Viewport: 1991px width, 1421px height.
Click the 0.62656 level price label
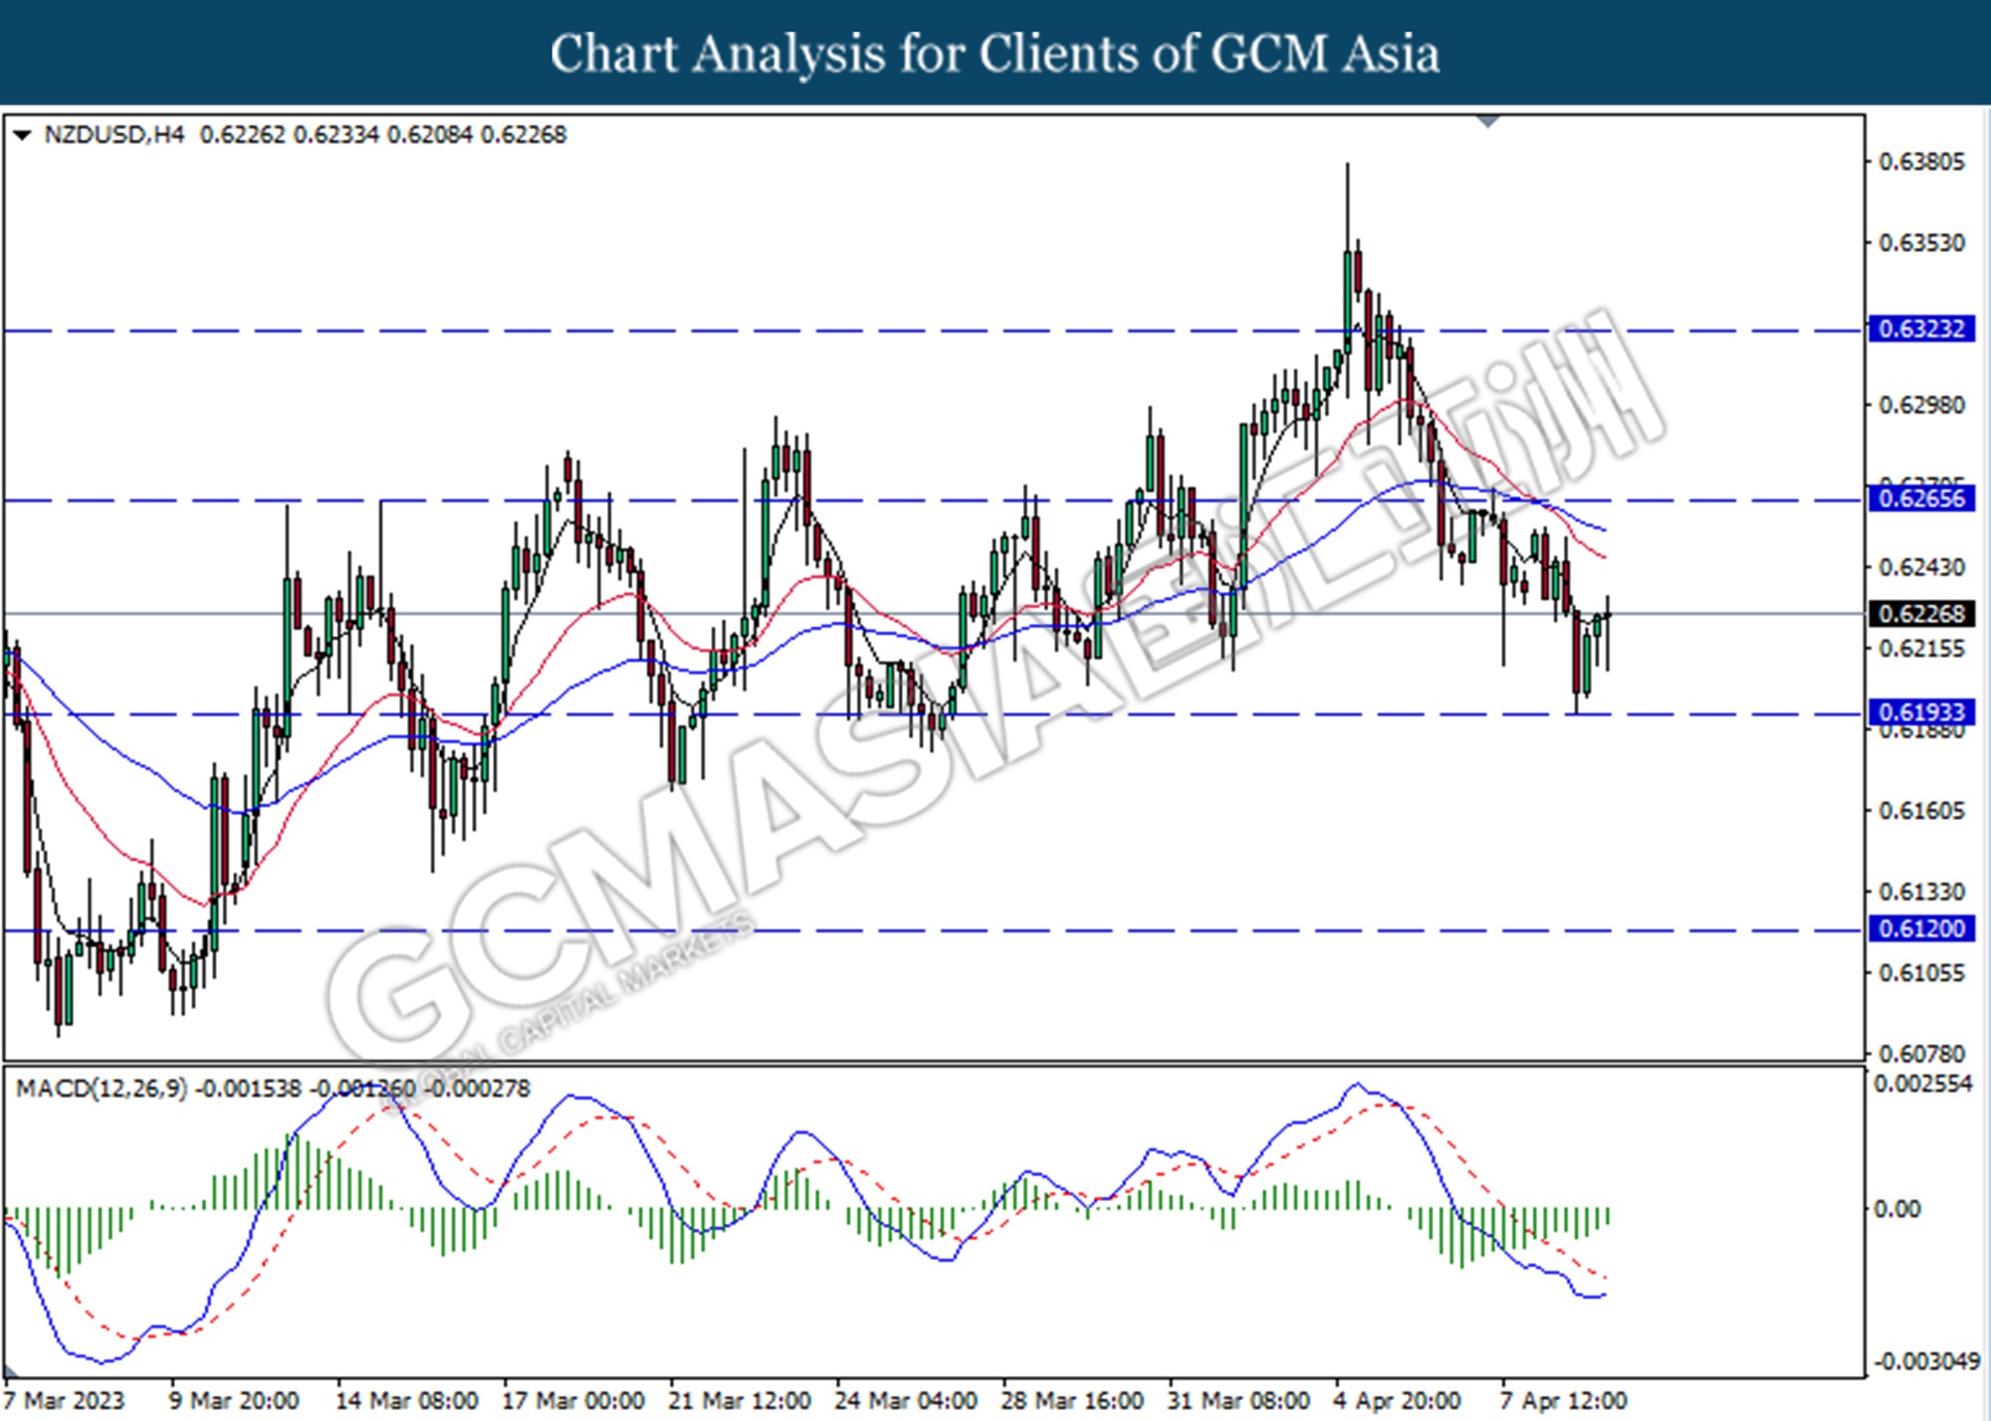pyautogui.click(x=1921, y=499)
